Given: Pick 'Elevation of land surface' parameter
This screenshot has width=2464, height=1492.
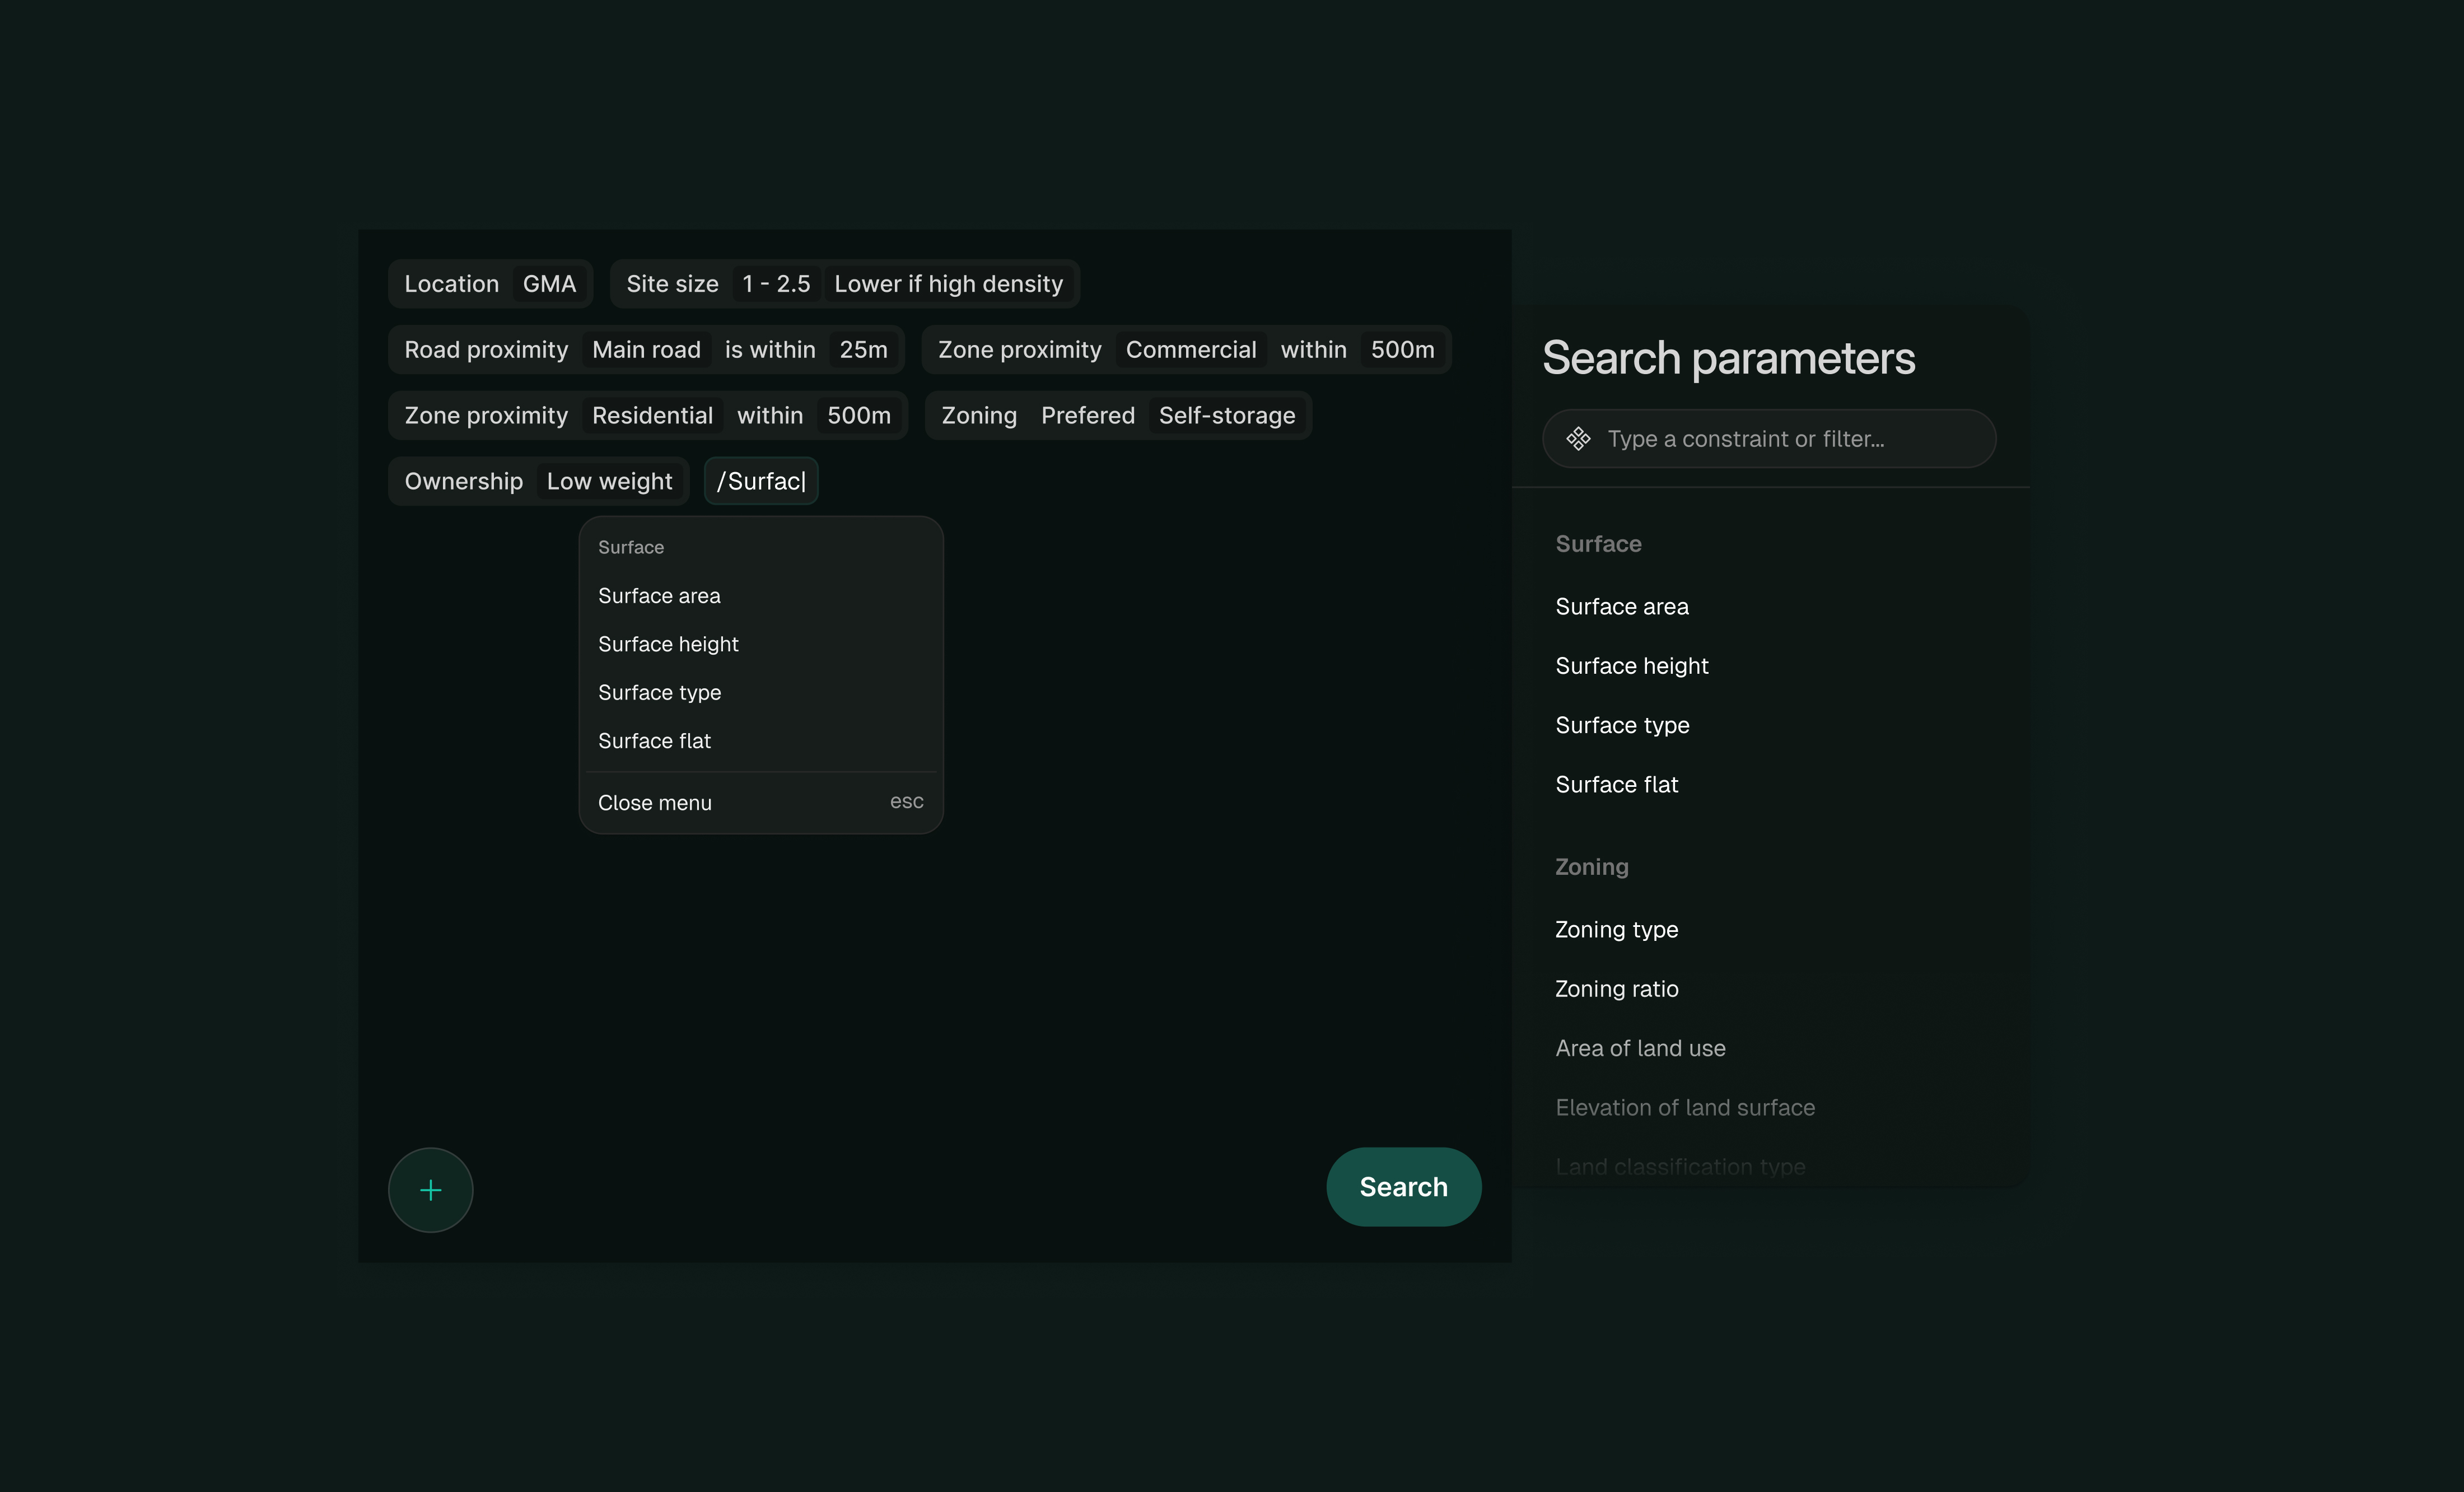Looking at the screenshot, I should point(1685,1107).
